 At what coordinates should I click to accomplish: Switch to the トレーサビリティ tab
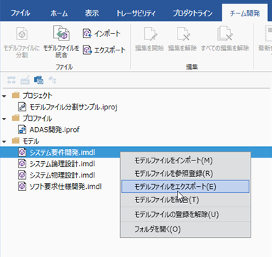pyautogui.click(x=136, y=13)
